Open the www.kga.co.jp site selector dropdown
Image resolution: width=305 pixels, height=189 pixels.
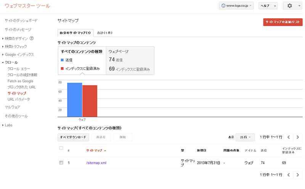tap(236, 6)
